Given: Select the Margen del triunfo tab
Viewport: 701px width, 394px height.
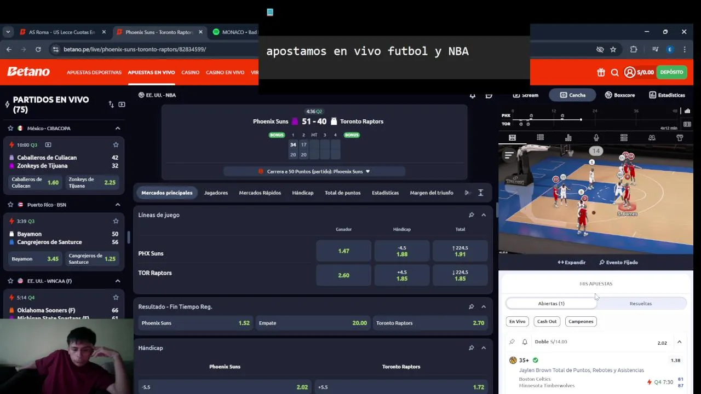Looking at the screenshot, I should click(432, 193).
